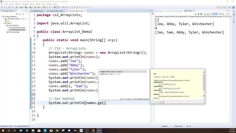Image resolution: width=236 pixels, height=133 pixels.
Task: Click the green Run toolbar icon
Action: [21, 7]
